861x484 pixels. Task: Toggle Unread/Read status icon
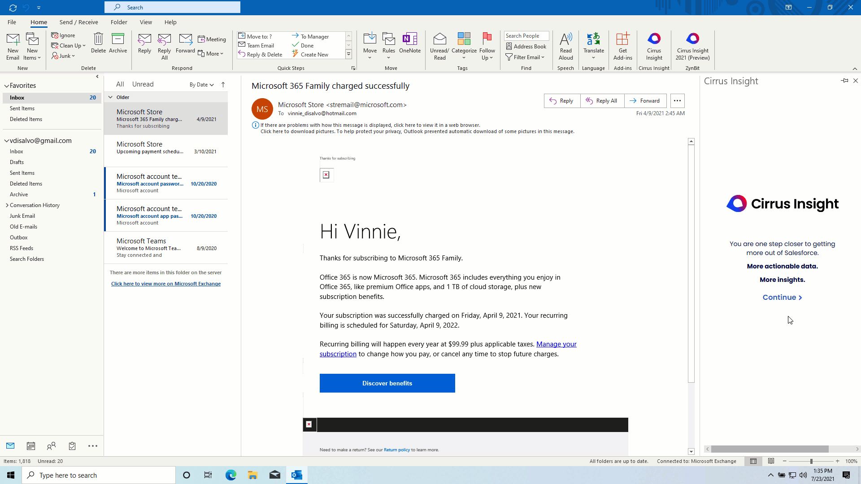(x=439, y=39)
